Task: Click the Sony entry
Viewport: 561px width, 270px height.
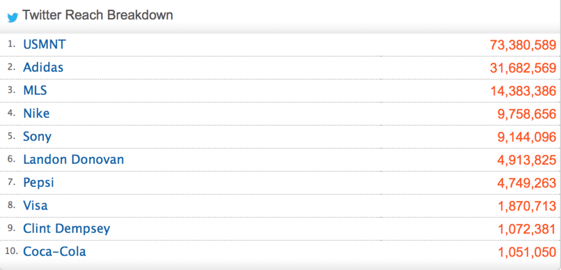Action: point(37,136)
